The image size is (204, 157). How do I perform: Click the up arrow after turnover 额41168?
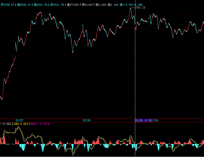pyautogui.click(x=94, y=5)
